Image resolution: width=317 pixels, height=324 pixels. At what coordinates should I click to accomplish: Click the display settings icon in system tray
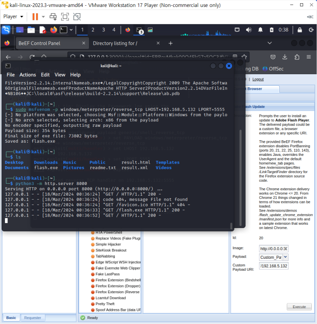pos(237,30)
